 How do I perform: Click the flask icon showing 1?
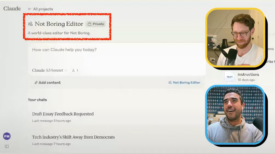click(x=75, y=70)
